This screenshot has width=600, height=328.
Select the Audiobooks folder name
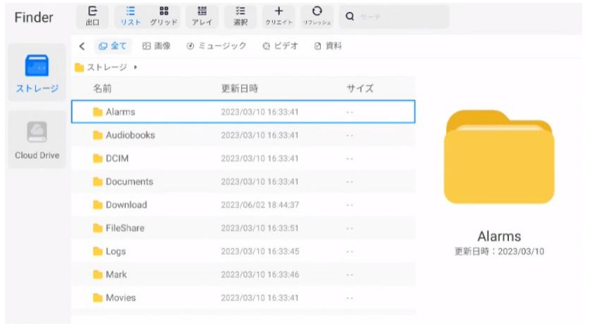(131, 135)
